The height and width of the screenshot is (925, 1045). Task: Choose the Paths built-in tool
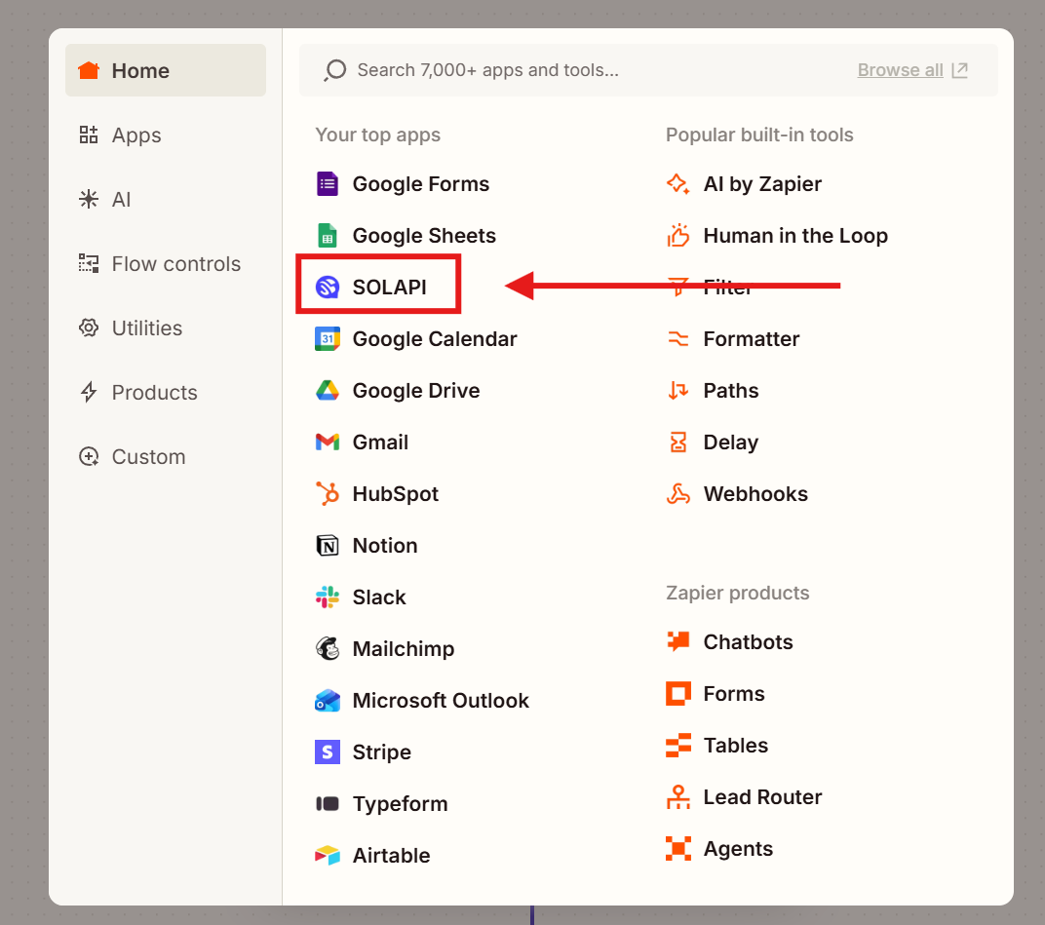click(730, 391)
